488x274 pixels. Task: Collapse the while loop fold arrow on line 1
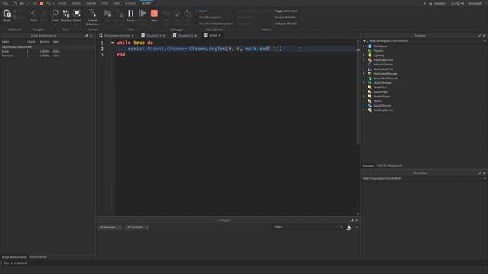pyautogui.click(x=112, y=43)
